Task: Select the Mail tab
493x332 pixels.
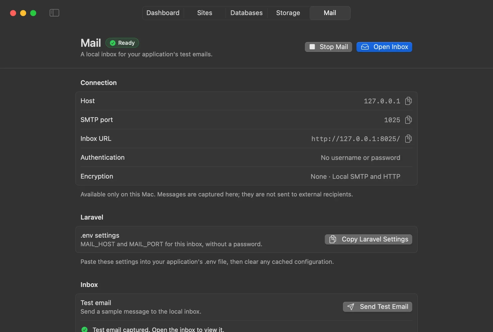Action: (330, 13)
